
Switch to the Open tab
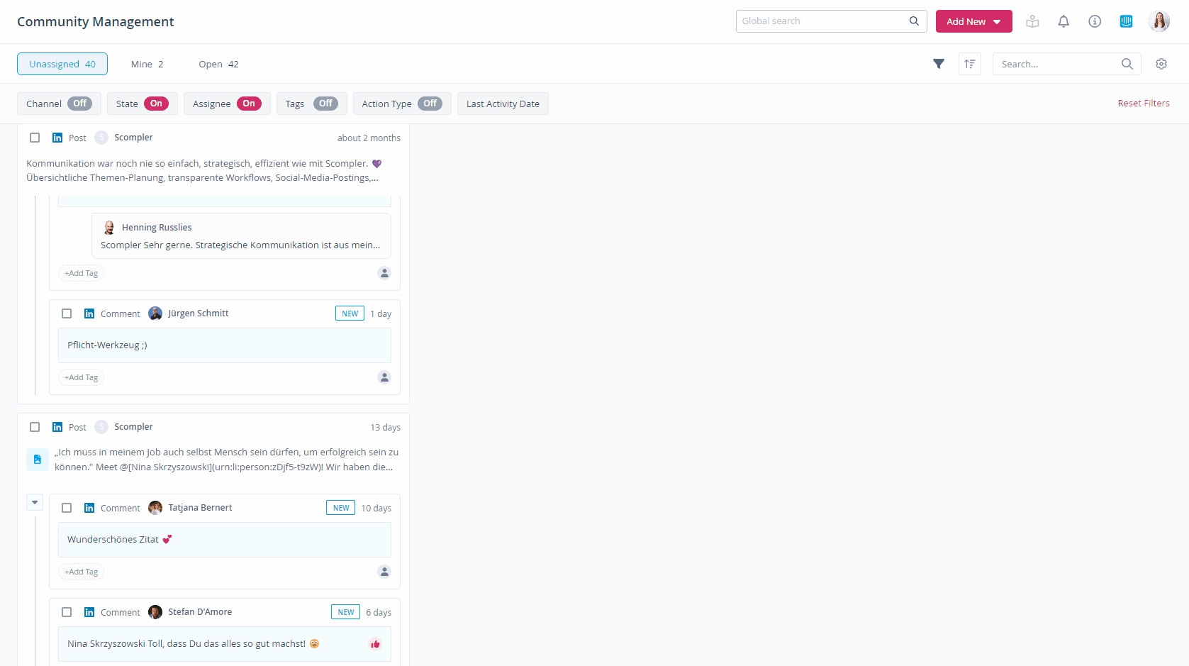click(218, 64)
